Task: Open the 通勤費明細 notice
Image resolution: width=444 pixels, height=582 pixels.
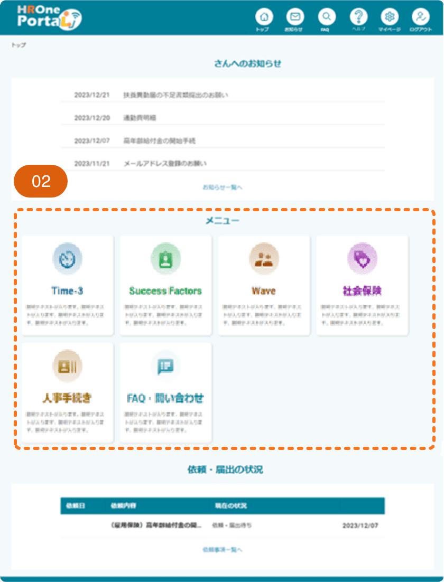Action: (x=140, y=118)
